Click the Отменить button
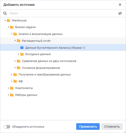This screenshot has height=133, width=126. [112, 127]
